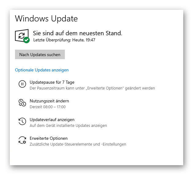
Task: Open Optionale Updates anzeigen link
Action: point(42,70)
